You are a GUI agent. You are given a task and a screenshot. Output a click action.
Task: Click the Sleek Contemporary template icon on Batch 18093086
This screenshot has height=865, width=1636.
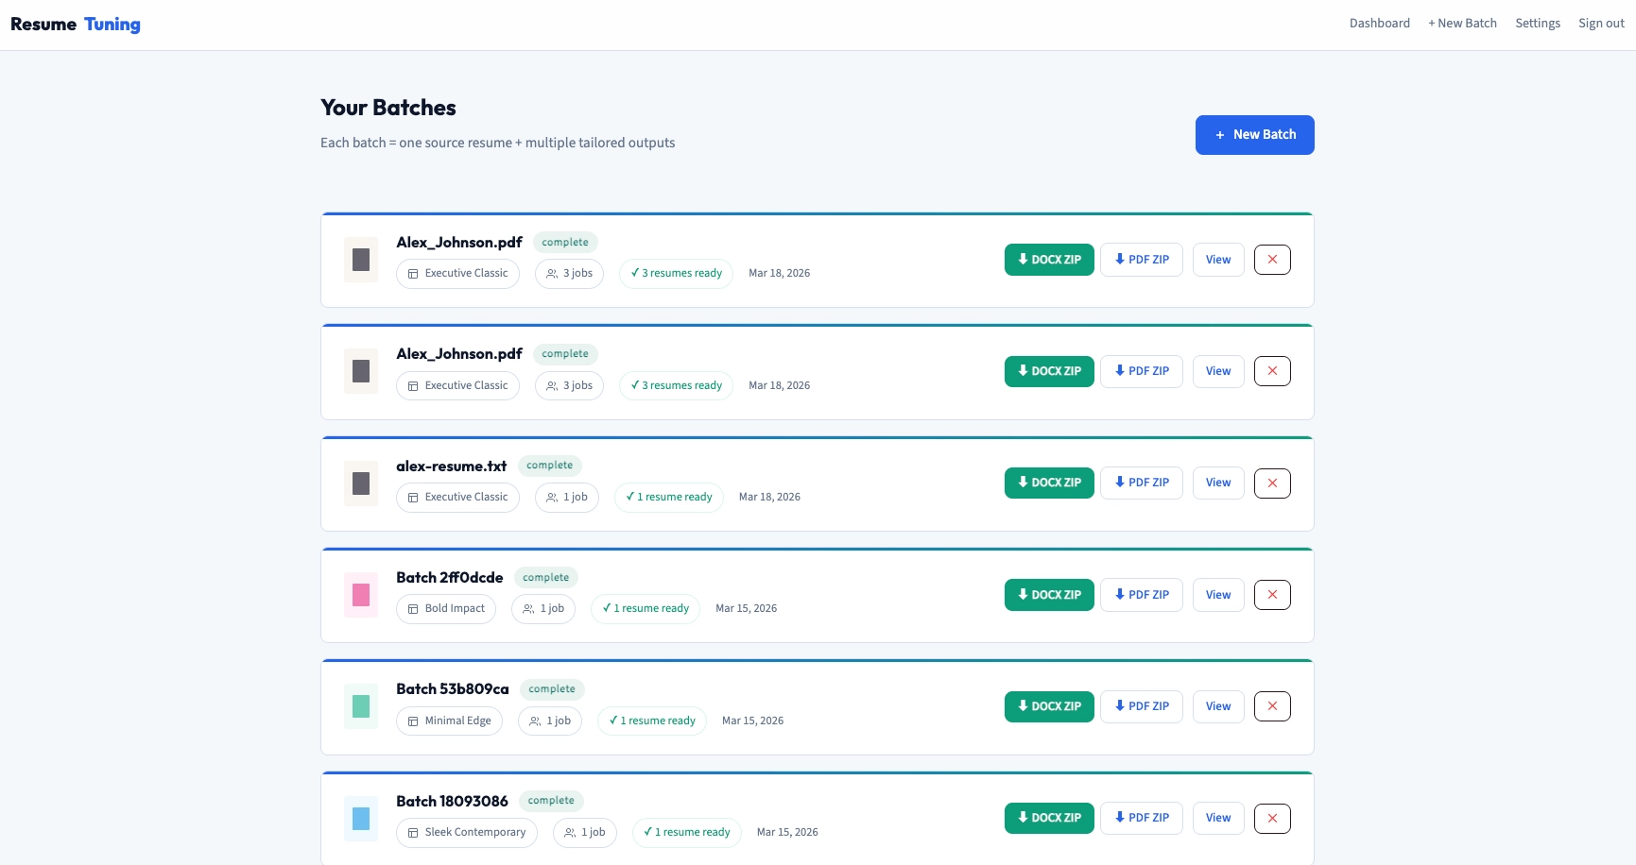(412, 833)
